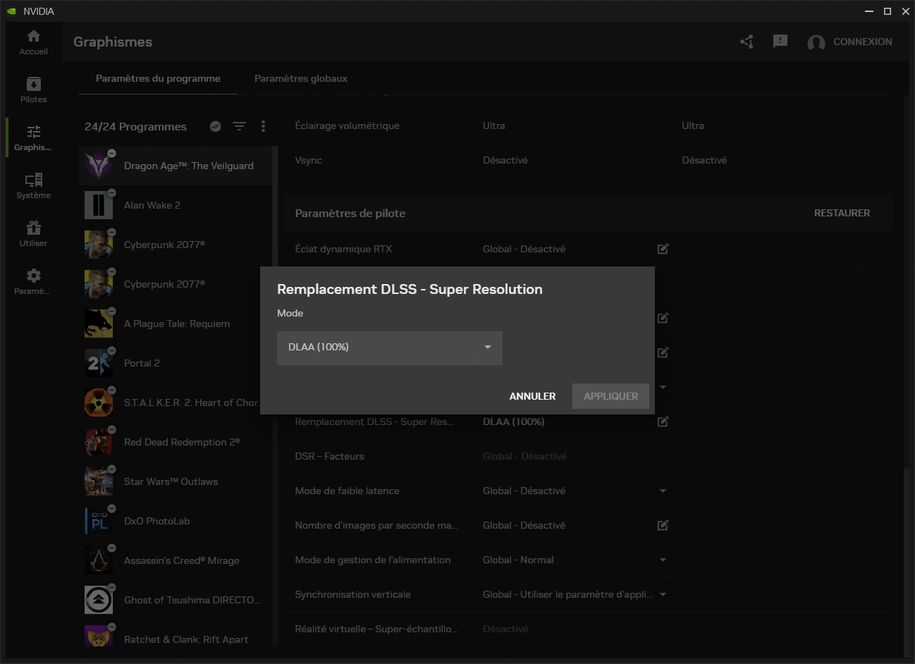Edit the Éclat dynamique RTX setting
This screenshot has height=664, width=915.
click(x=663, y=249)
